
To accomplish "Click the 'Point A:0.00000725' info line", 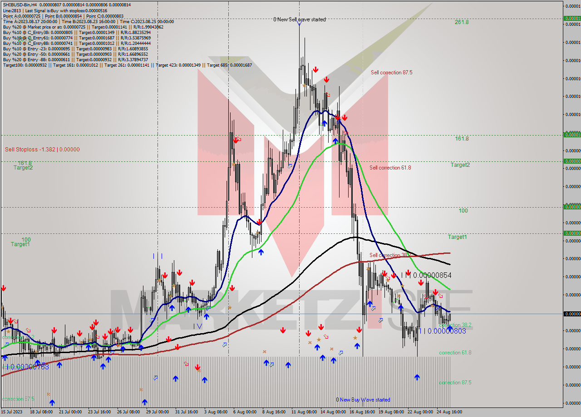I will point(63,16).
